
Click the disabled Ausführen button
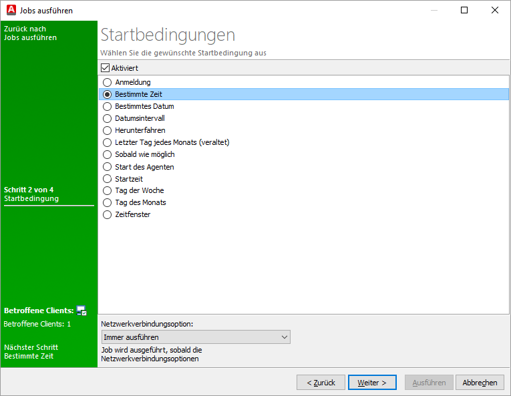pos(429,383)
